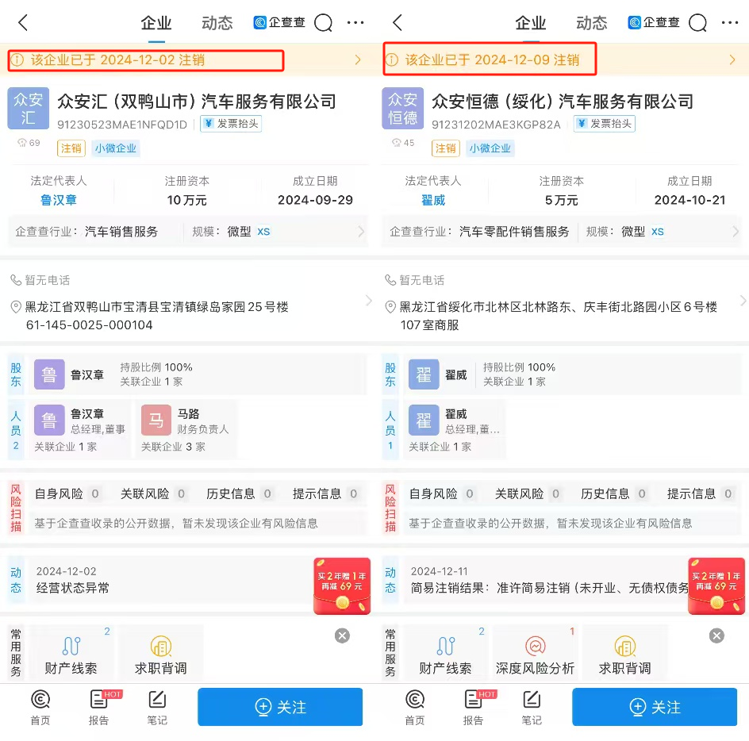This screenshot has height=741, width=749.
Task: Tap location pin for 绥化市 address
Action: [x=390, y=307]
